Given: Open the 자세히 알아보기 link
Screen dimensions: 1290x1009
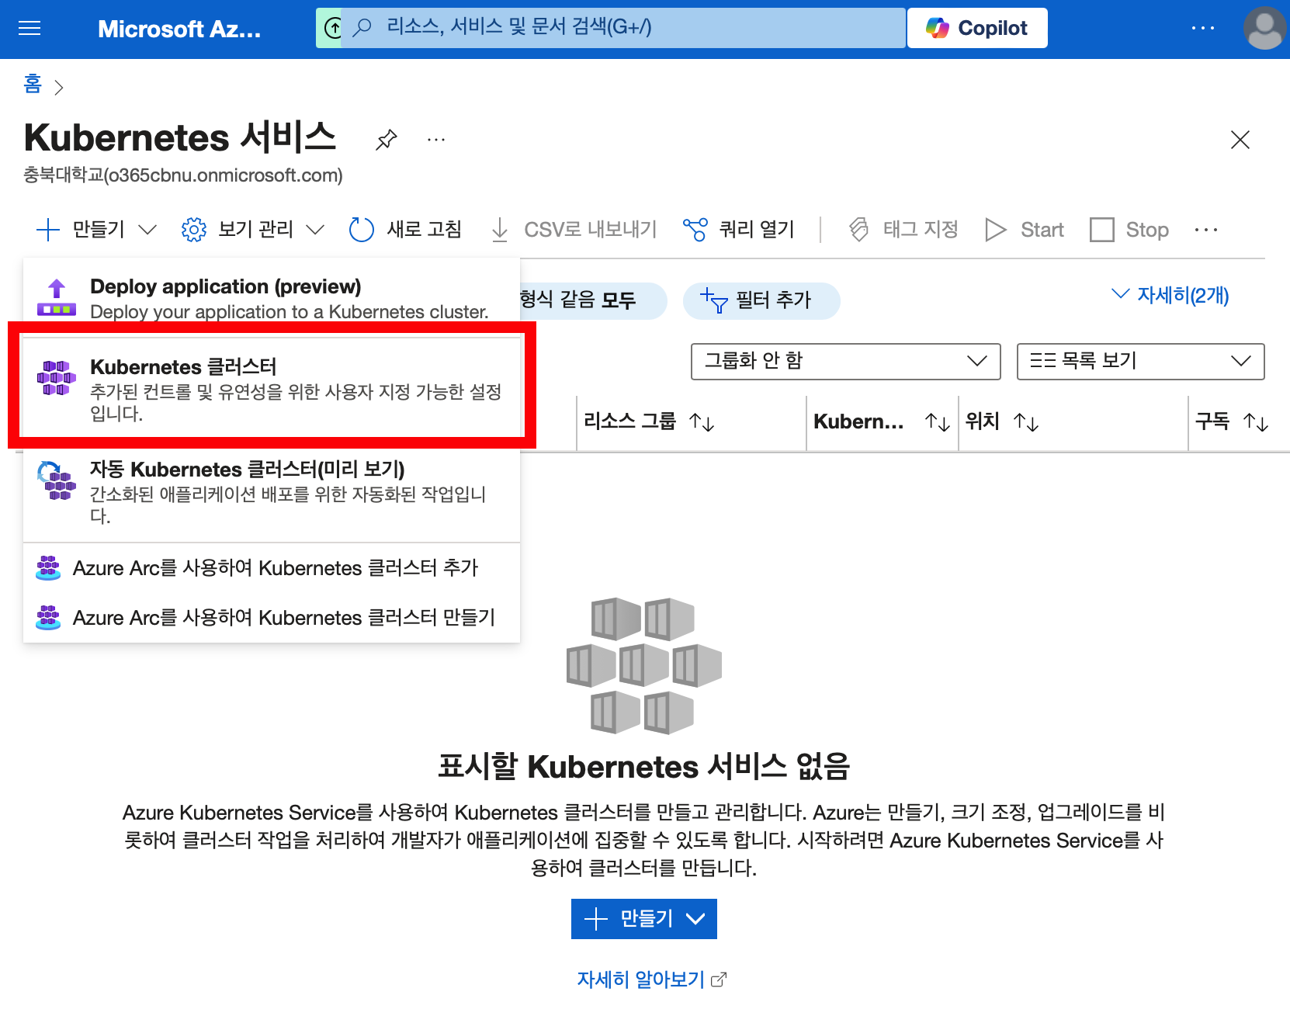Looking at the screenshot, I should pos(652,980).
